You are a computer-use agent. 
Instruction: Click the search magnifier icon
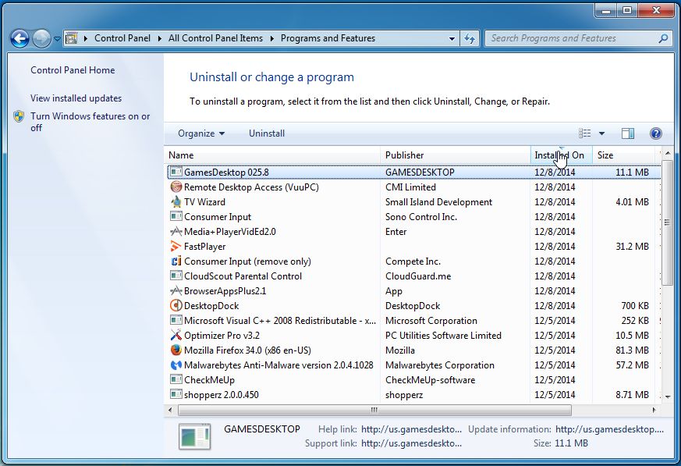point(663,38)
